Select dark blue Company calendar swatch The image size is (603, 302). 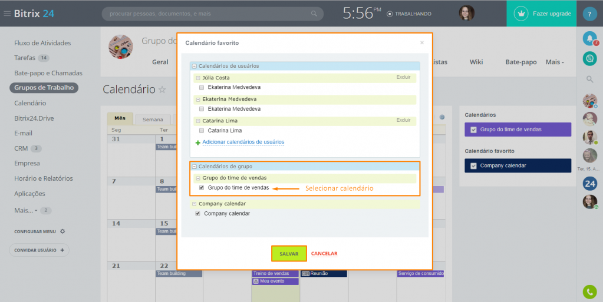click(x=518, y=165)
